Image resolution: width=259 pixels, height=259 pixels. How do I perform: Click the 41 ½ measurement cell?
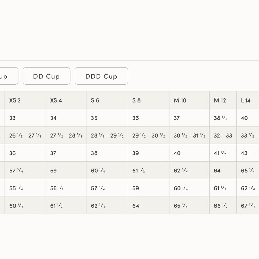click(x=220, y=153)
